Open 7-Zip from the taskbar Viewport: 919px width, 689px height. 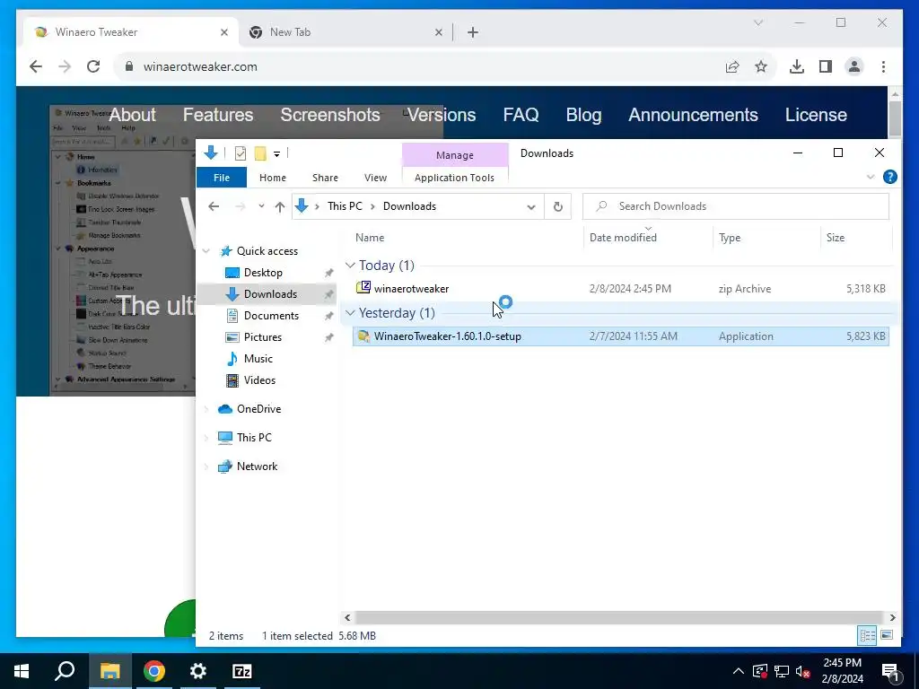coord(242,671)
